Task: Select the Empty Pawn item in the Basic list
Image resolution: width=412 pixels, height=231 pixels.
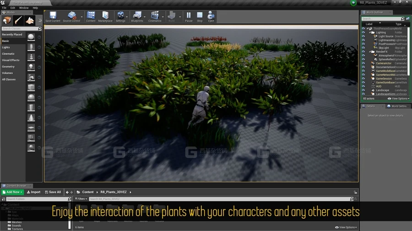Action: coord(31,57)
